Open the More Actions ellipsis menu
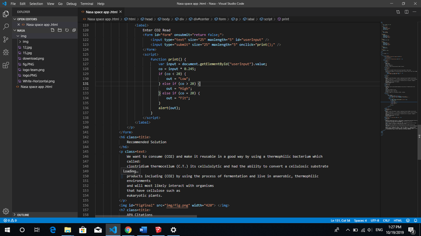This screenshot has height=236, width=421. (414, 11)
